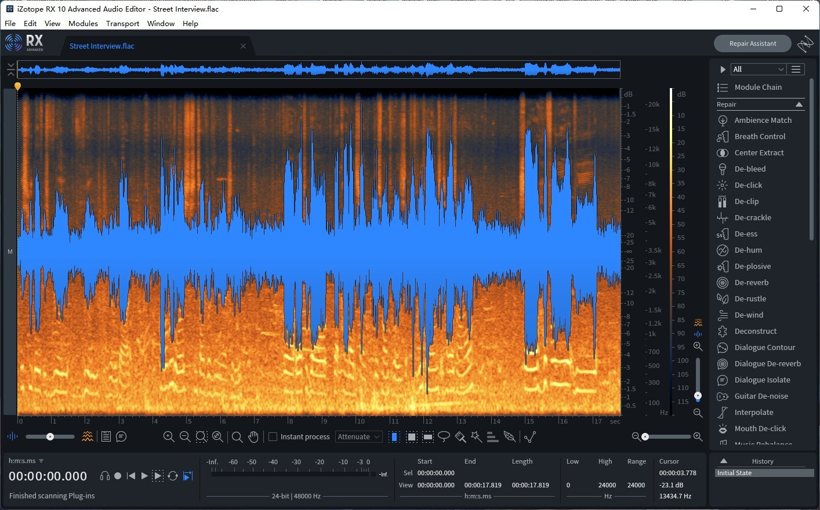Open the module list view options menu

click(796, 69)
